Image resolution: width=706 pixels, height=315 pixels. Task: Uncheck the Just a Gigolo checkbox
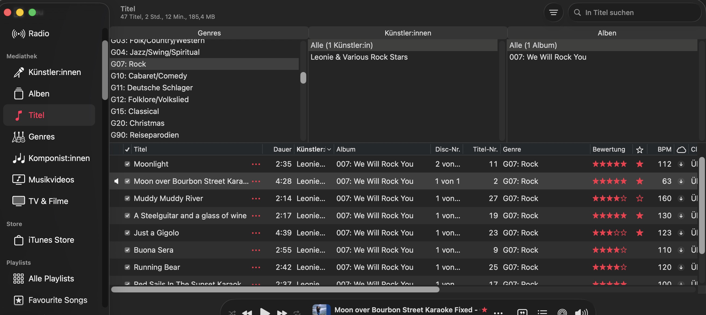tap(127, 233)
